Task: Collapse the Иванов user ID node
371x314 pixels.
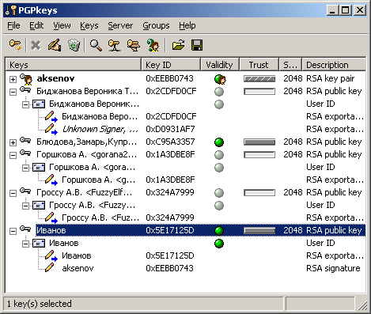Action: click(x=25, y=244)
